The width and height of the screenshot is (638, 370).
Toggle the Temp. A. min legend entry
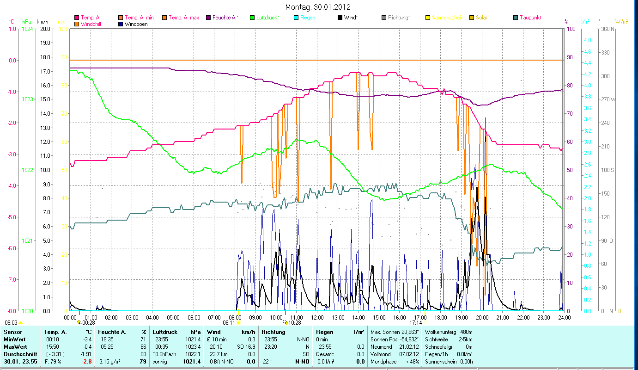[x=139, y=18]
